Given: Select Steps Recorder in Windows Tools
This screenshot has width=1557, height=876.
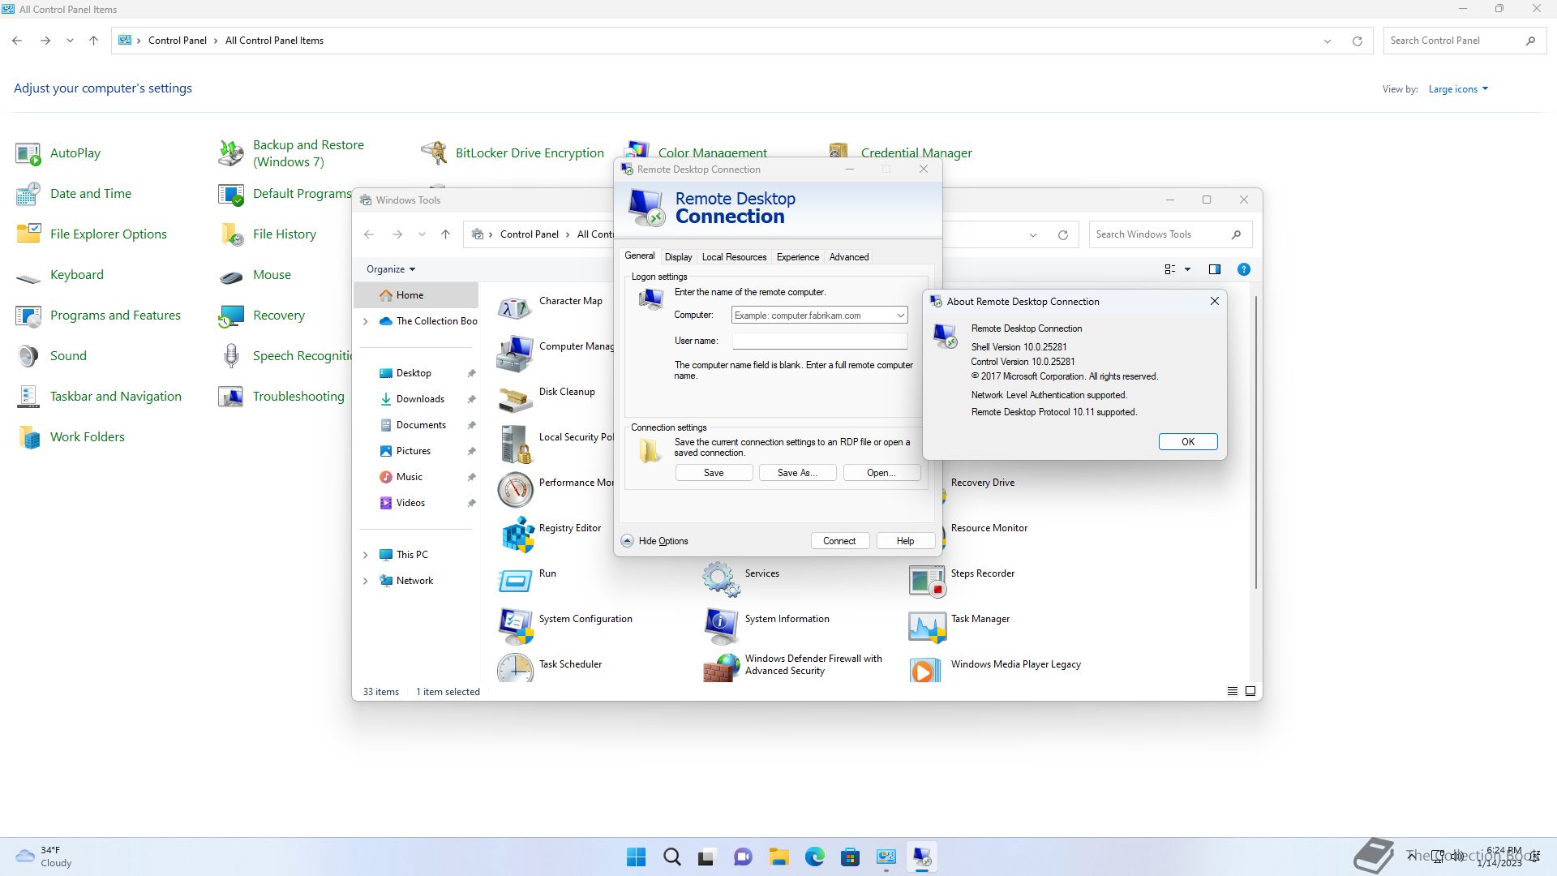Looking at the screenshot, I should pyautogui.click(x=962, y=580).
